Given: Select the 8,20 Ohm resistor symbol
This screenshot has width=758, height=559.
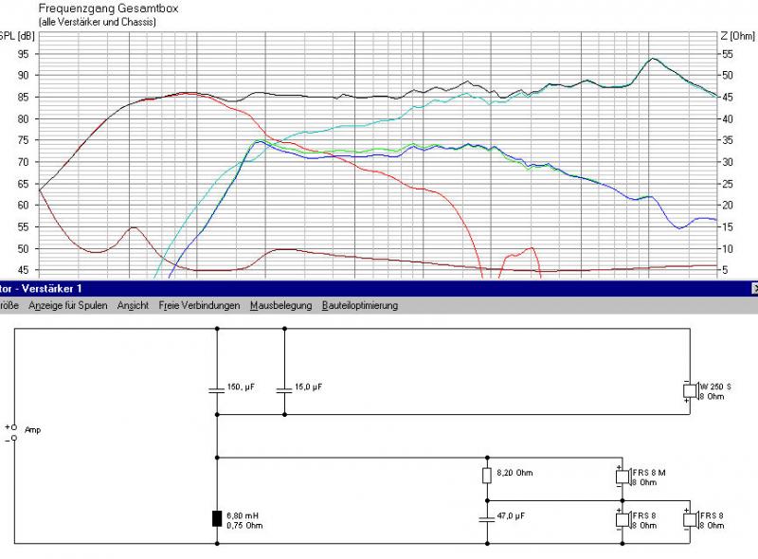Looking at the screenshot, I should (487, 476).
